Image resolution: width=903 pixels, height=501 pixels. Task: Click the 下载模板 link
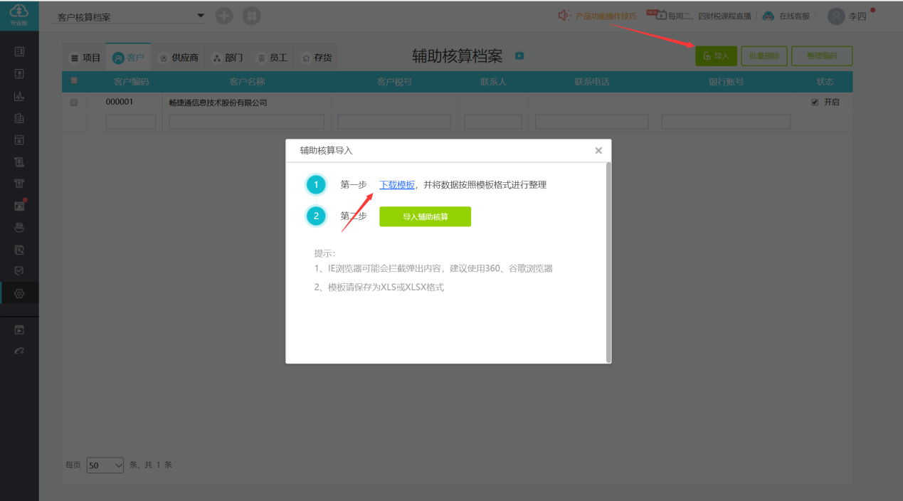[397, 185]
